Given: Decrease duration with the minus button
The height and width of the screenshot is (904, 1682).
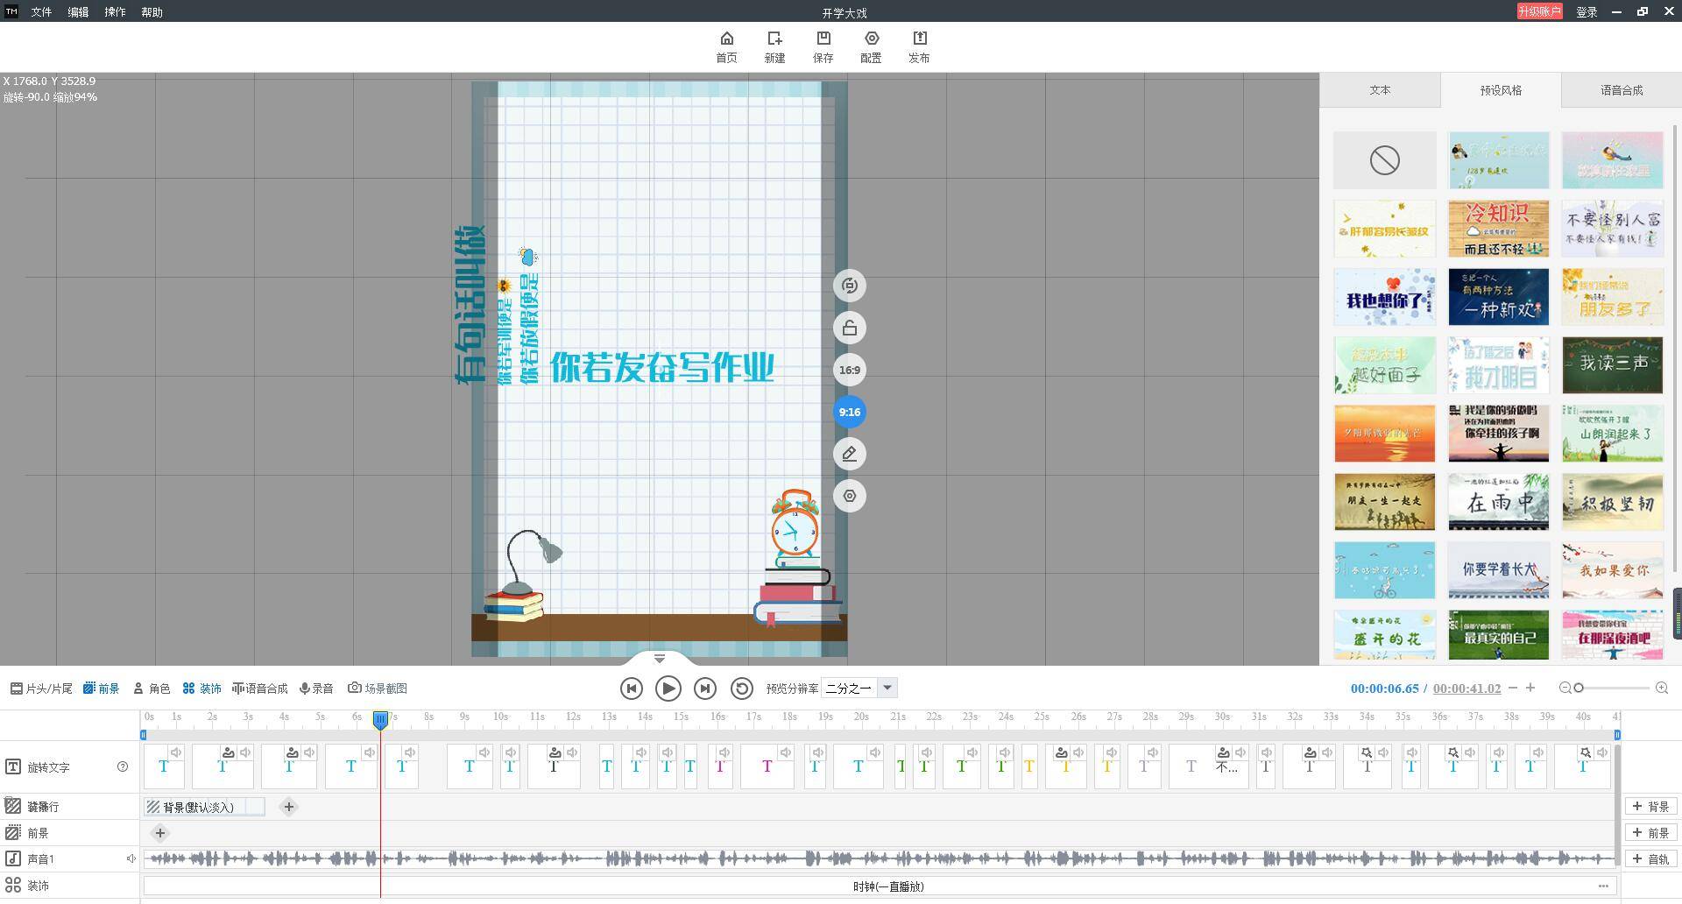Looking at the screenshot, I should click(x=1512, y=688).
